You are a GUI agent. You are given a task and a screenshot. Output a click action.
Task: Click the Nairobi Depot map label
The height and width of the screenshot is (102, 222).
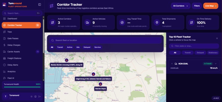(x=100, y=89)
